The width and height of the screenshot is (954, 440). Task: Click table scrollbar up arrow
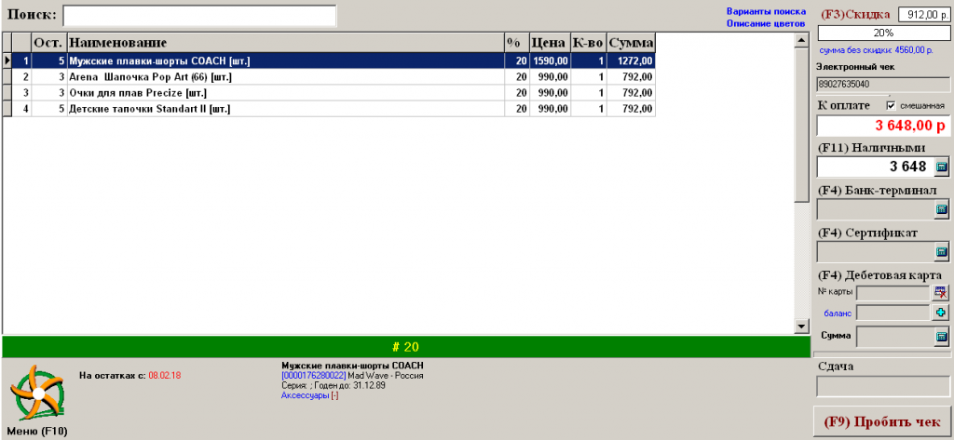[801, 39]
